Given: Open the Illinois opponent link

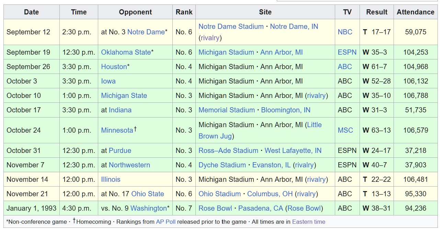Looking at the screenshot, I should pyautogui.click(x=111, y=179).
